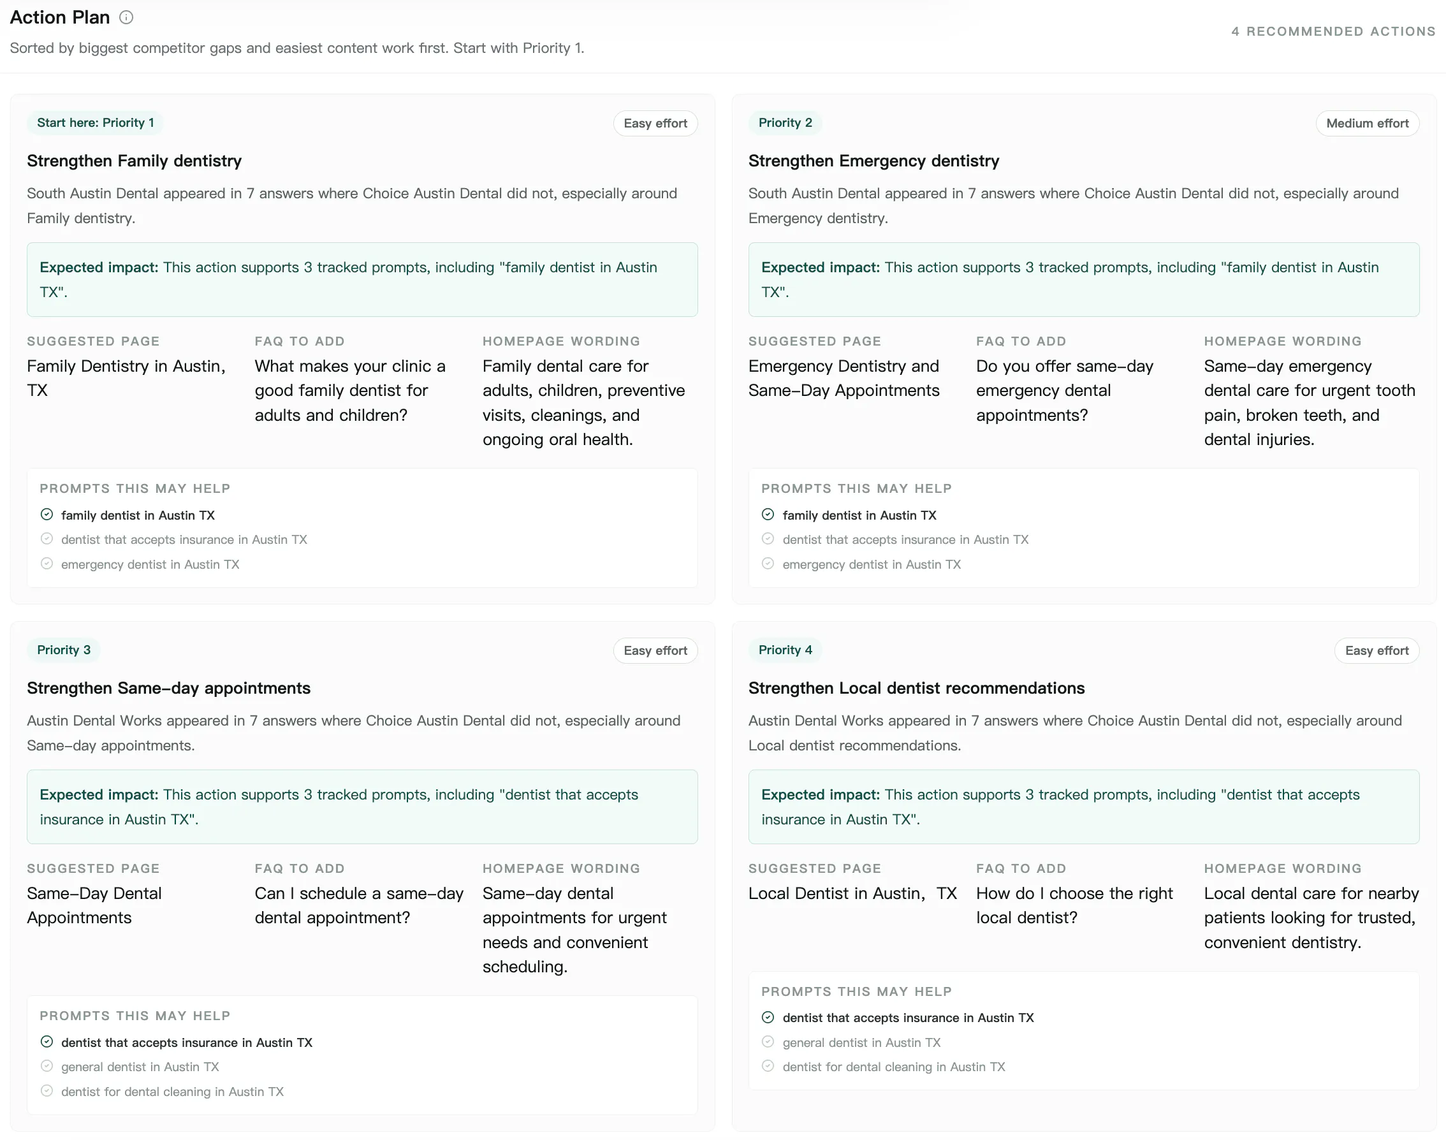Click the "Strengthen Local dentist recommendations" title

click(916, 688)
